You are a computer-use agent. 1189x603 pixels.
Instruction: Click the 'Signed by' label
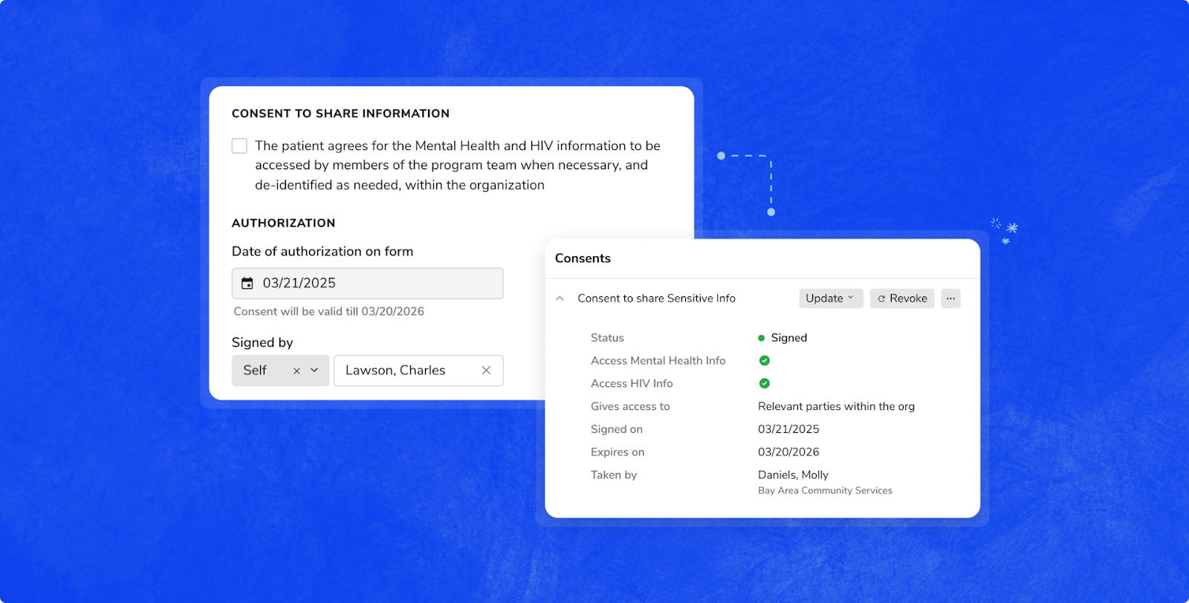pyautogui.click(x=262, y=342)
